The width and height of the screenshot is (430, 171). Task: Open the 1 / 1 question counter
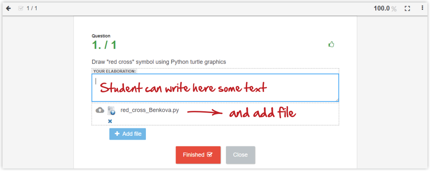click(x=32, y=9)
